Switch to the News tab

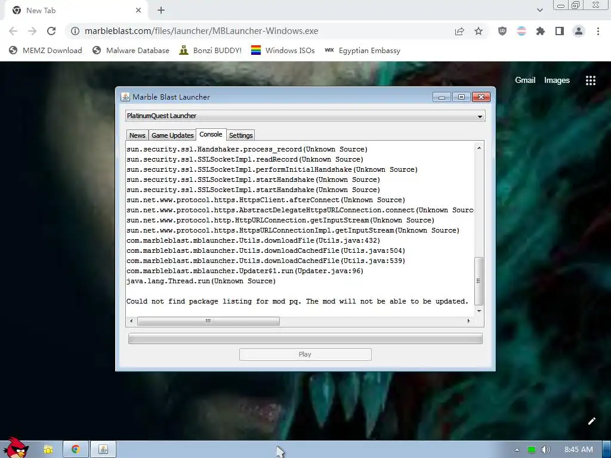[x=137, y=135]
